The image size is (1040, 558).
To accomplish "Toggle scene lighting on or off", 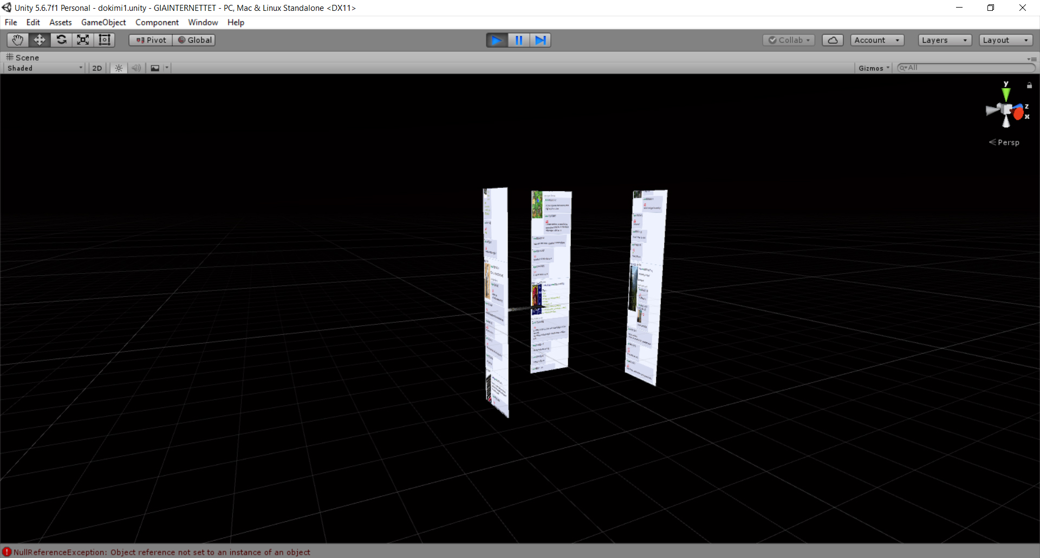I will pyautogui.click(x=119, y=68).
